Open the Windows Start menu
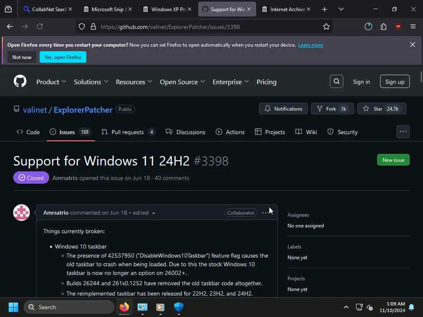This screenshot has width=423, height=317. pos(13,307)
